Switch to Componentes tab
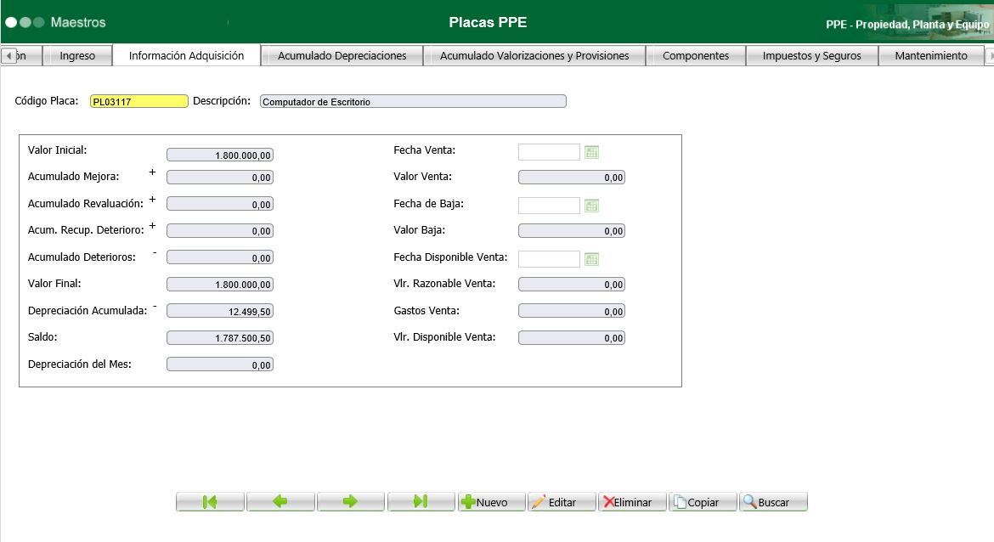Screen dimensions: 994x542 click(696, 56)
